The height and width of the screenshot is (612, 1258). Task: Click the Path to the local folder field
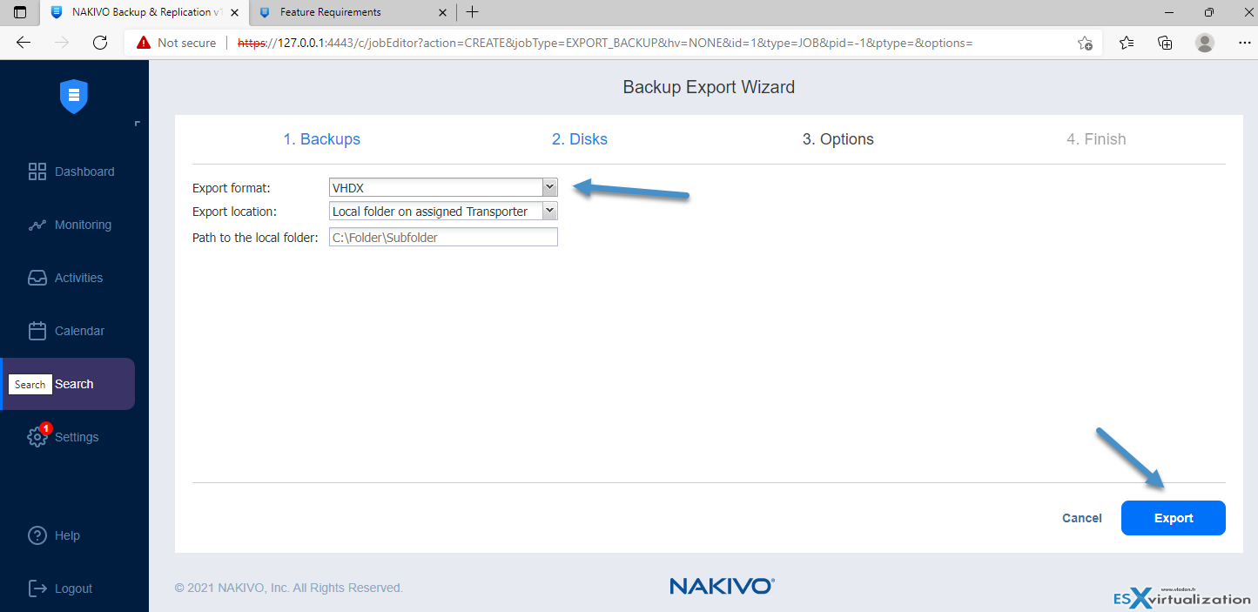point(443,237)
